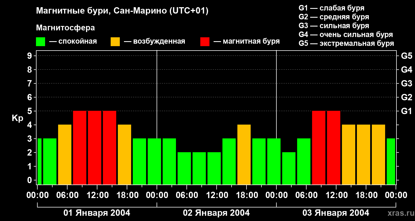Click the '03 Января 2004' date label
The height and width of the screenshot is (221, 415).
(336, 213)
